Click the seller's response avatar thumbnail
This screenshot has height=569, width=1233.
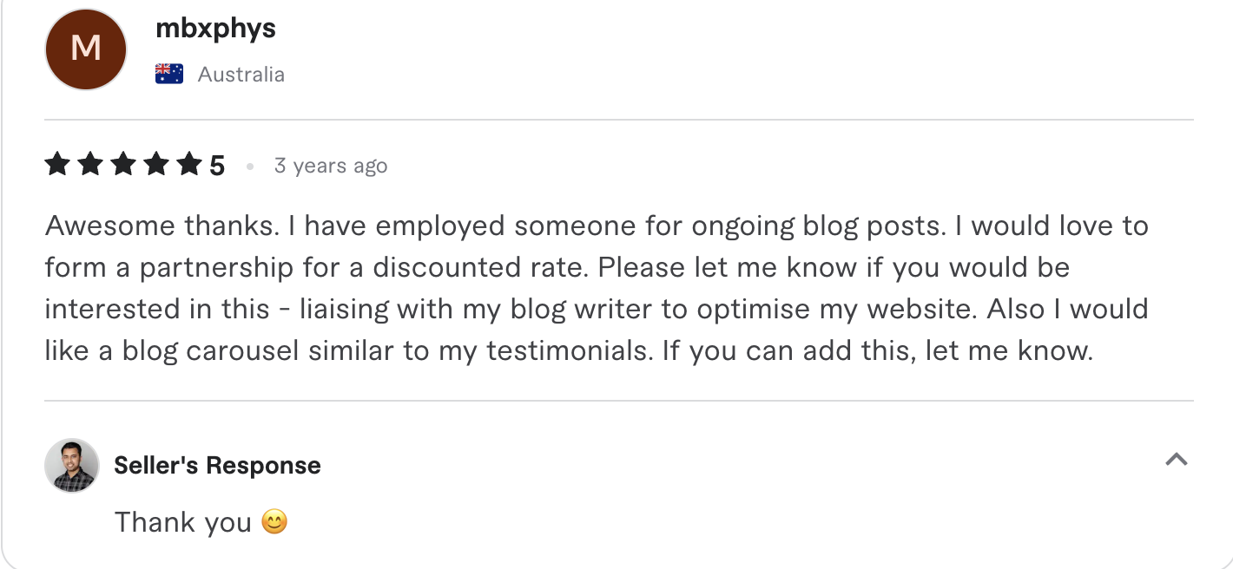(72, 465)
